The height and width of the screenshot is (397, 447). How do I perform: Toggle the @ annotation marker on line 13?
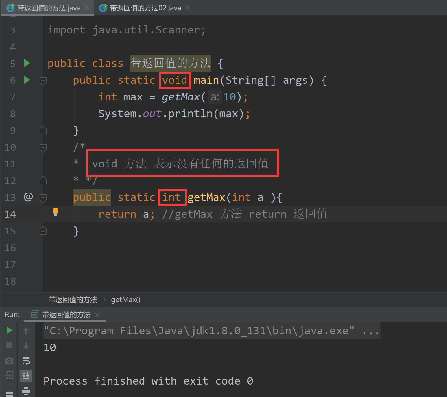point(28,197)
